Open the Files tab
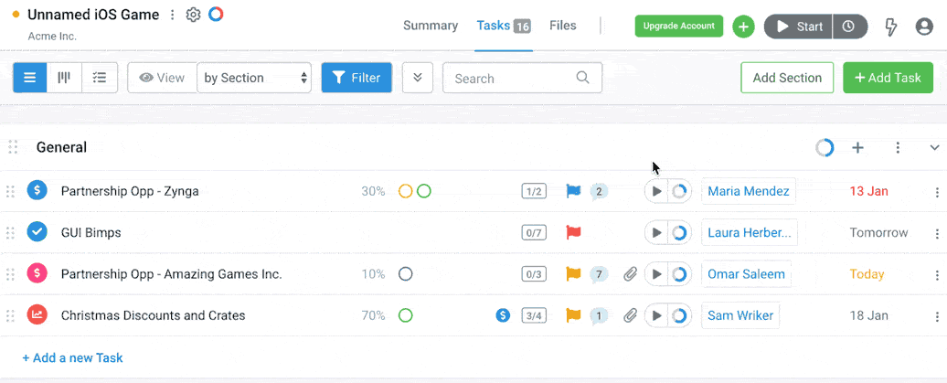 pos(563,26)
